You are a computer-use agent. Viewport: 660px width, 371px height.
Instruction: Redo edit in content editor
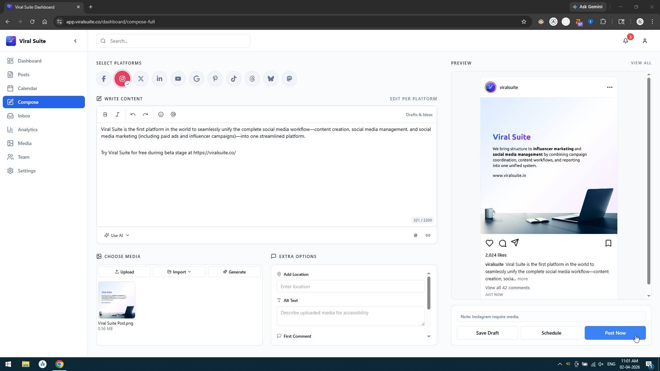[145, 114]
